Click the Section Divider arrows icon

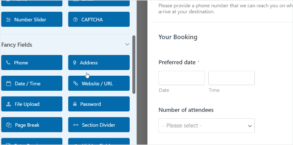76,125
